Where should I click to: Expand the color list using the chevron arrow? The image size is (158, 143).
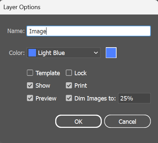[96, 53]
